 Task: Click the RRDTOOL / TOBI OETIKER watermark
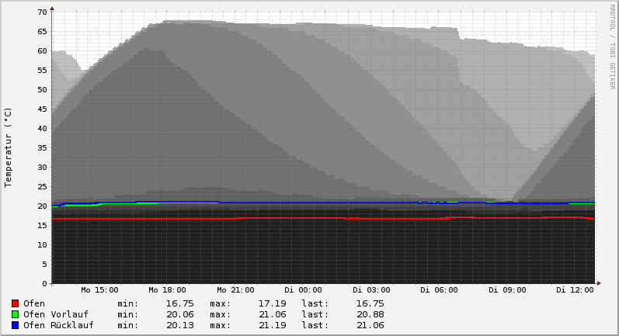tap(612, 47)
